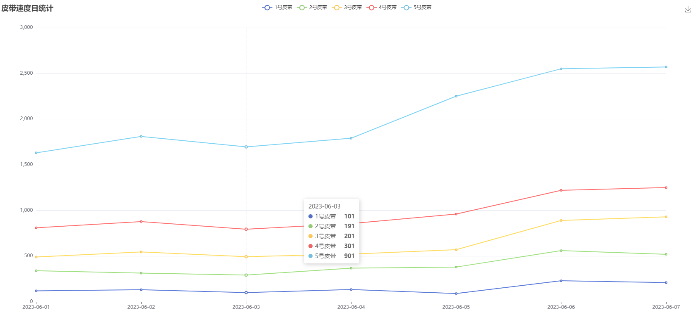Select the 1号皮带 point at 2023-06-07
Screen dimensions: 691x315
[x=666, y=283]
